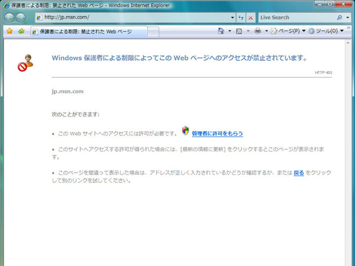This screenshot has height=266, width=355.
Task: Close the Internet Explorer window
Action: 343,4
